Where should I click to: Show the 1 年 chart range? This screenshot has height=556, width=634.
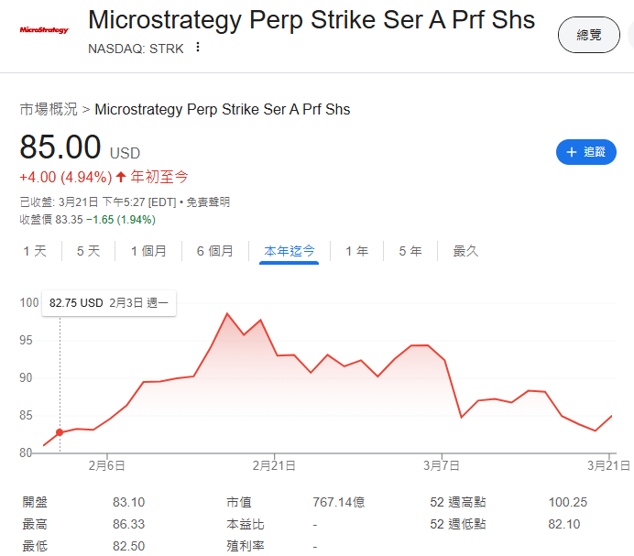[x=356, y=251]
